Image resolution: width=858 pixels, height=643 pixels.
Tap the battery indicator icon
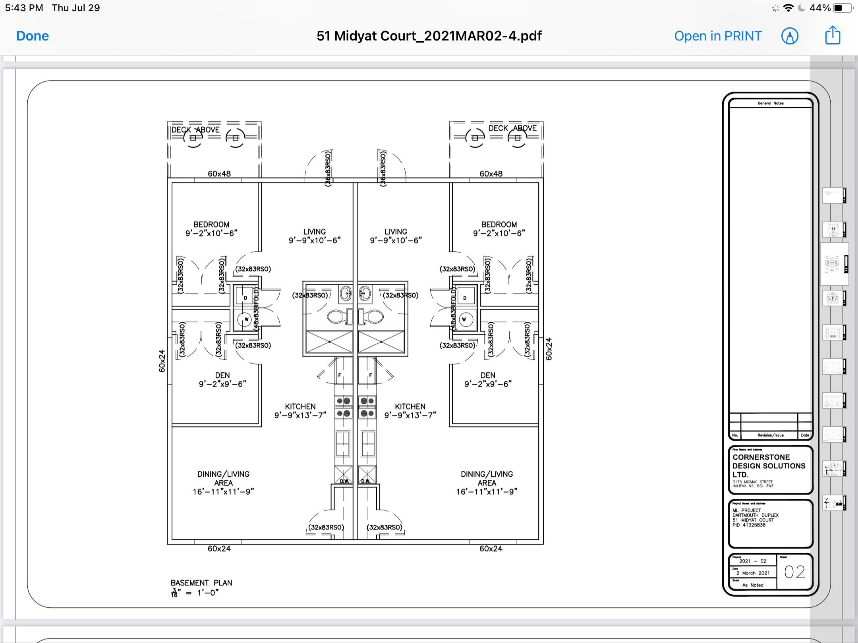(843, 8)
